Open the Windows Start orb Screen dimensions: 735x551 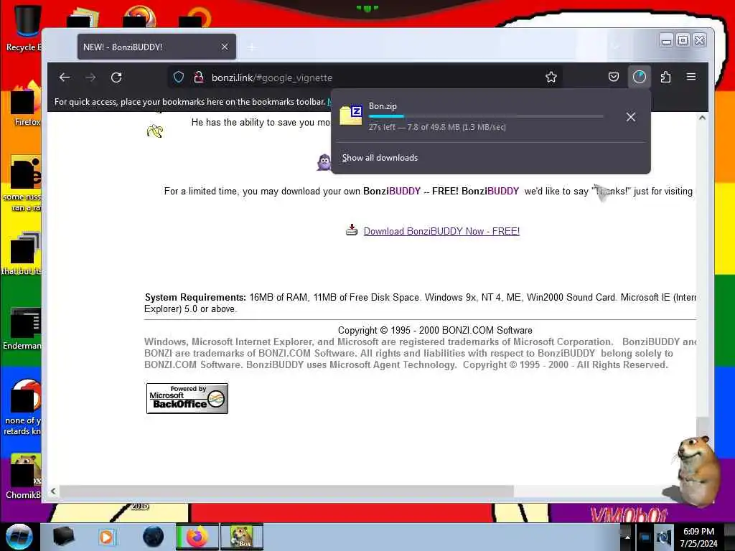(19, 537)
